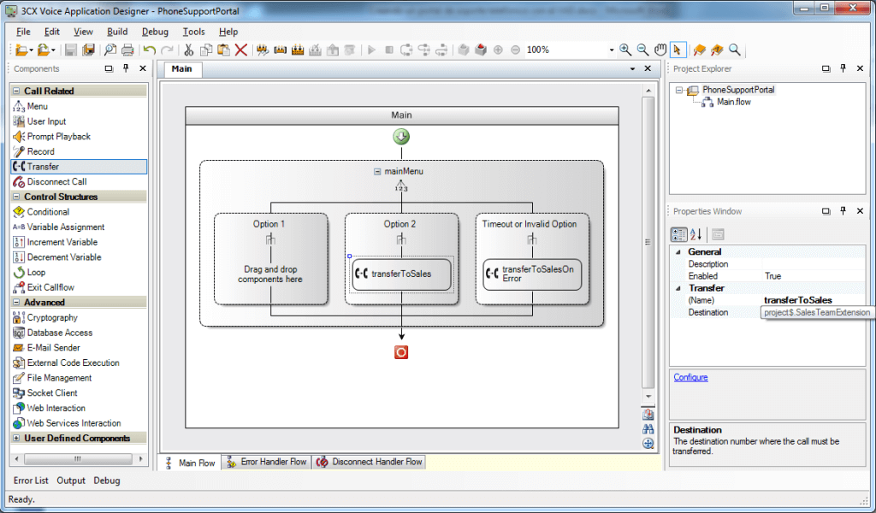Collapse the Call Related component group

point(16,91)
